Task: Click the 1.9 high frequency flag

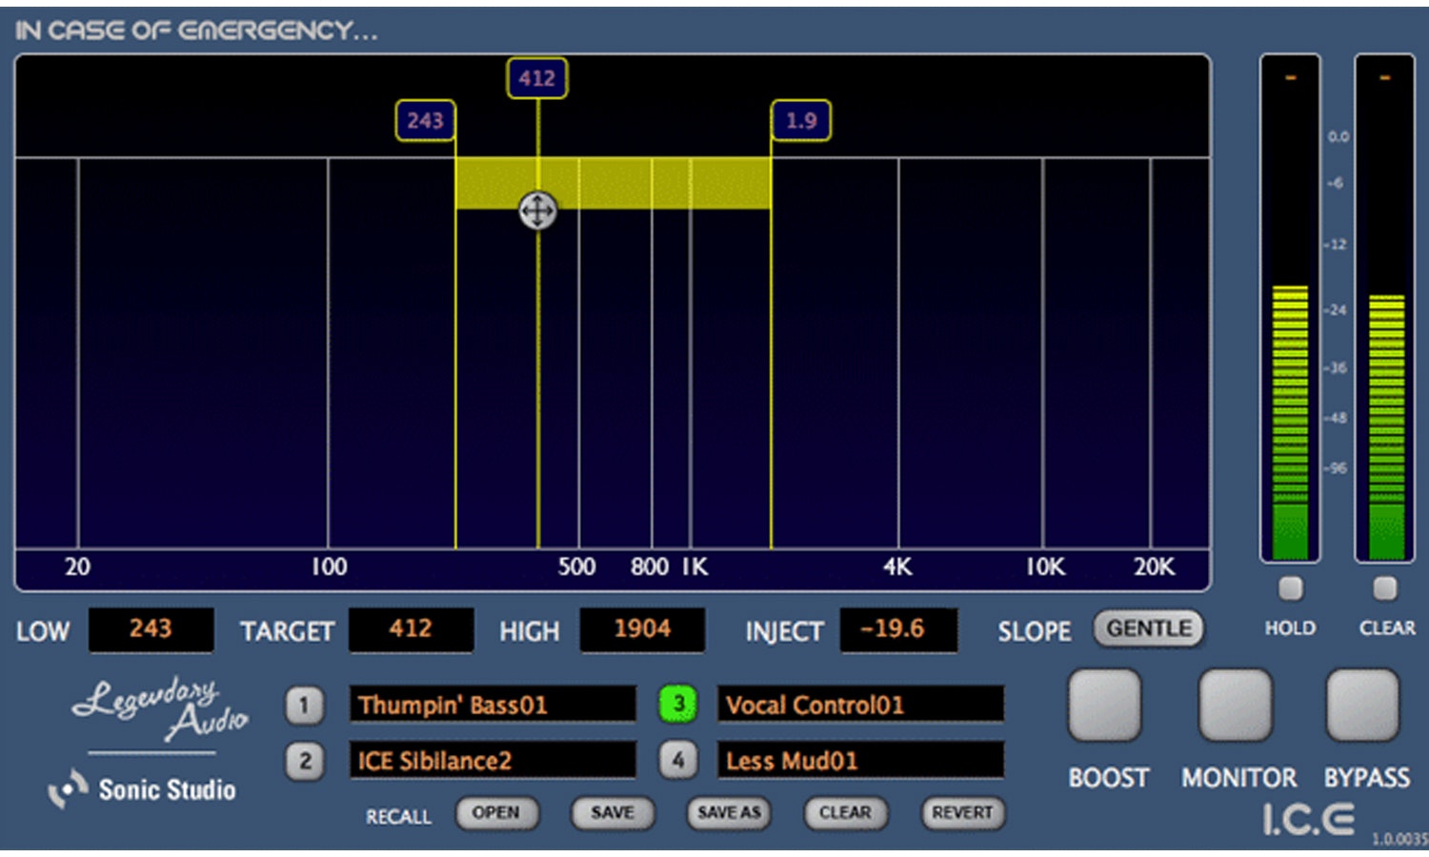Action: (x=800, y=121)
